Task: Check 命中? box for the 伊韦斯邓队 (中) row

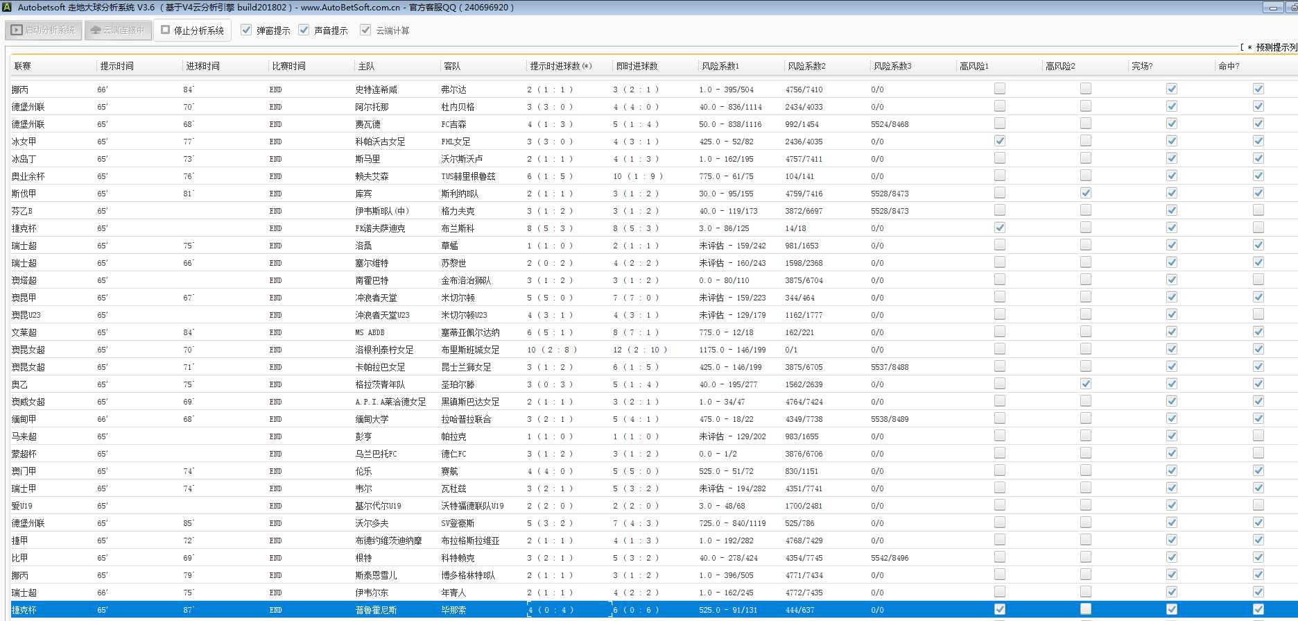Action: click(x=1258, y=210)
